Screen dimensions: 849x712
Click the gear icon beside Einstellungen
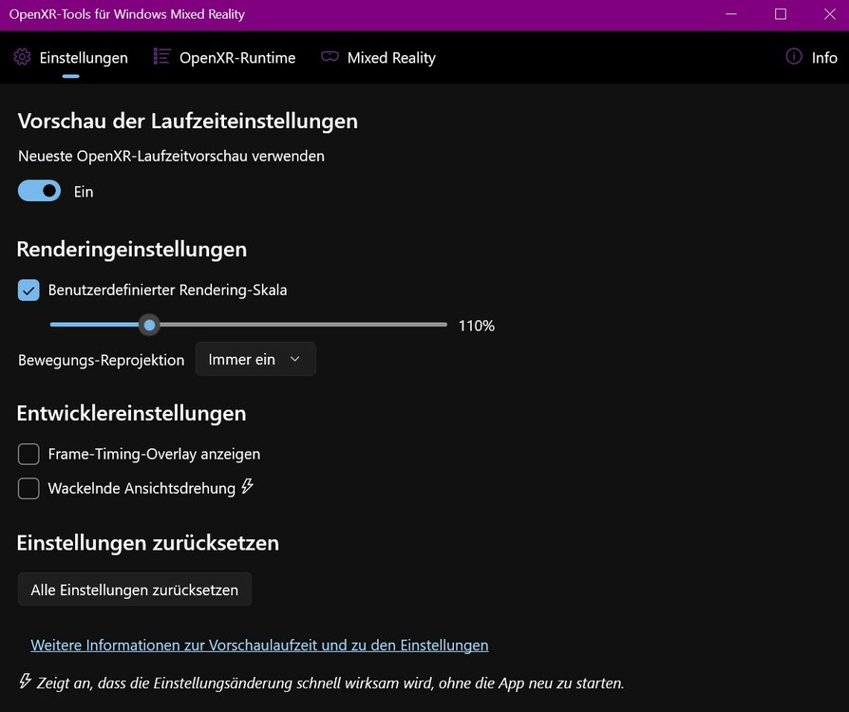[22, 57]
